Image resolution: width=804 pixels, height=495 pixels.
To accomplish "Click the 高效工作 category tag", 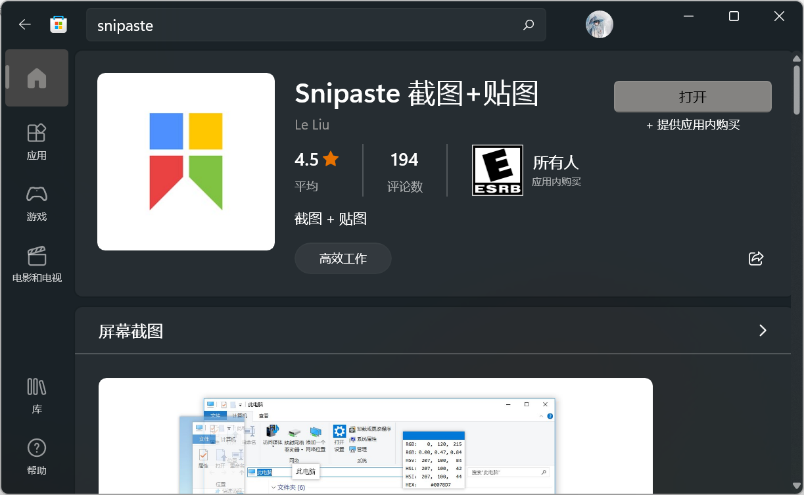I will [343, 258].
